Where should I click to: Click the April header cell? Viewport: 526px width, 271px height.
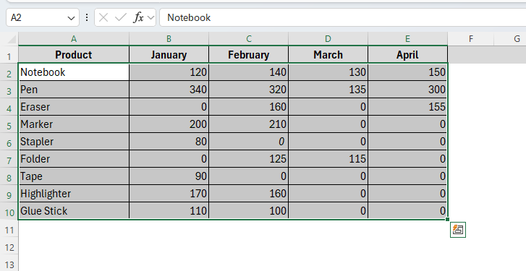pyautogui.click(x=407, y=55)
